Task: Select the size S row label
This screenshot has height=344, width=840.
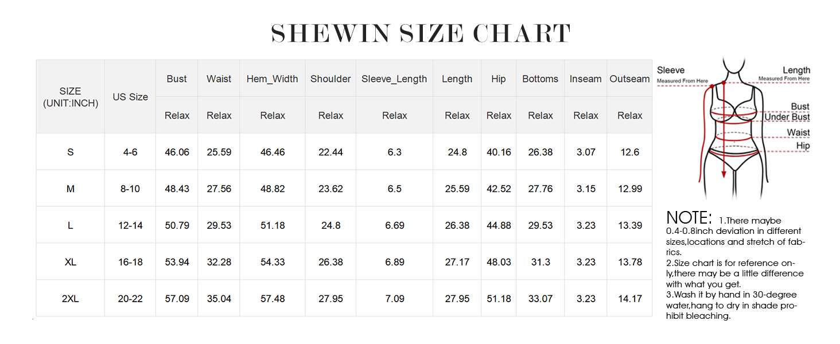Action: pos(71,152)
